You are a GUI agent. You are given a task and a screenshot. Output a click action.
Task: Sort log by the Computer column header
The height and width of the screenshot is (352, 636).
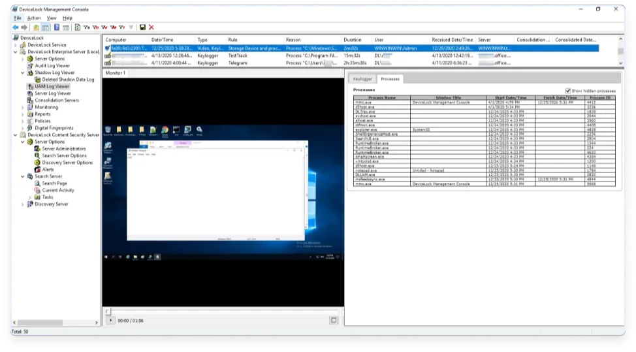126,40
